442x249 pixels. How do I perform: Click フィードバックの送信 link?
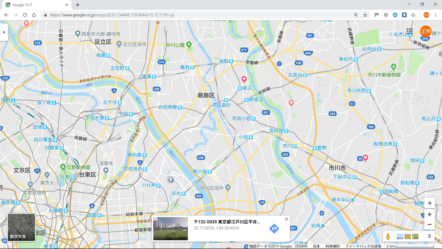point(363,246)
